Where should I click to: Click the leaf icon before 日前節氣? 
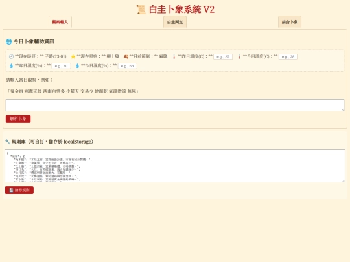point(126,56)
